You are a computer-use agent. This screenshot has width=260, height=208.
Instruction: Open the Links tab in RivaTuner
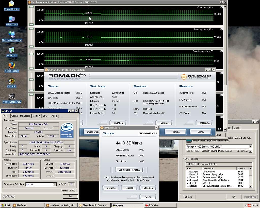[x=236, y=128]
